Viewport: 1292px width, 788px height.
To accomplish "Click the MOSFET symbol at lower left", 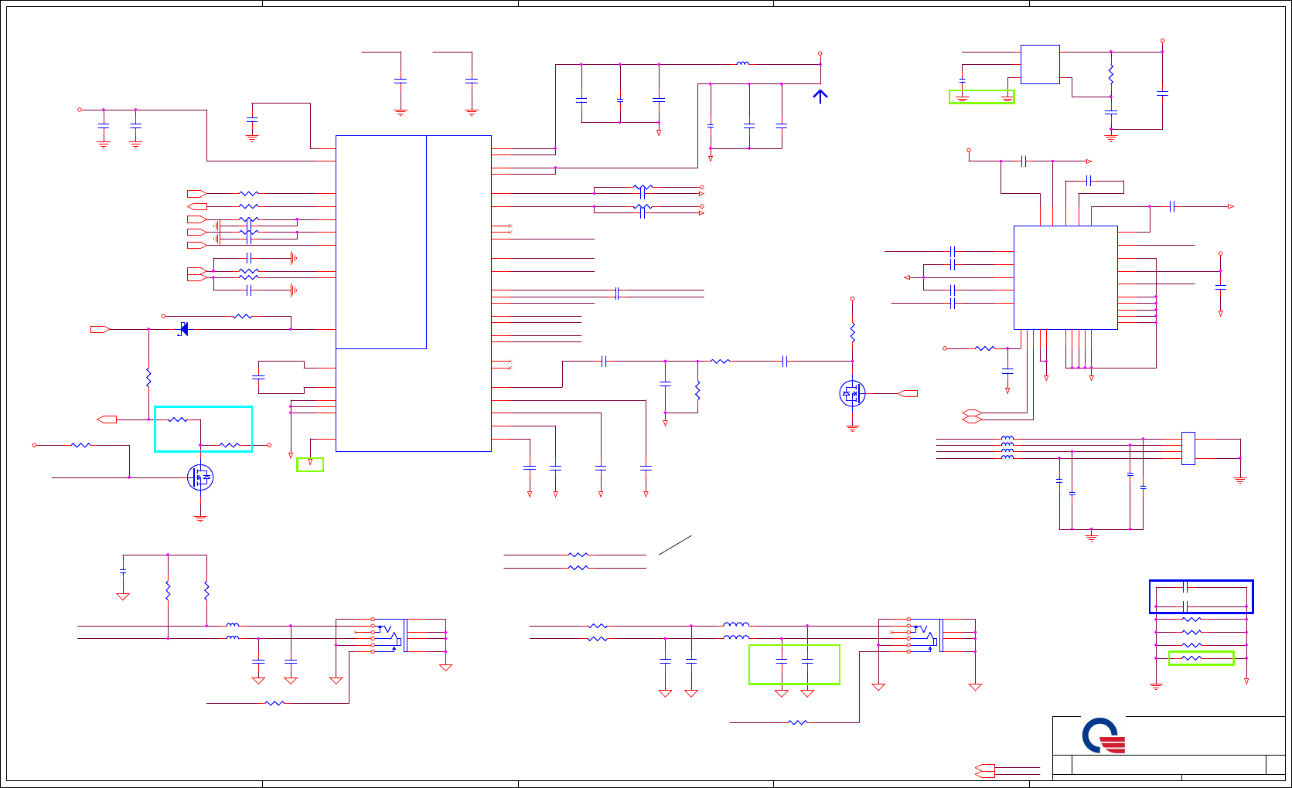I will click(x=200, y=477).
